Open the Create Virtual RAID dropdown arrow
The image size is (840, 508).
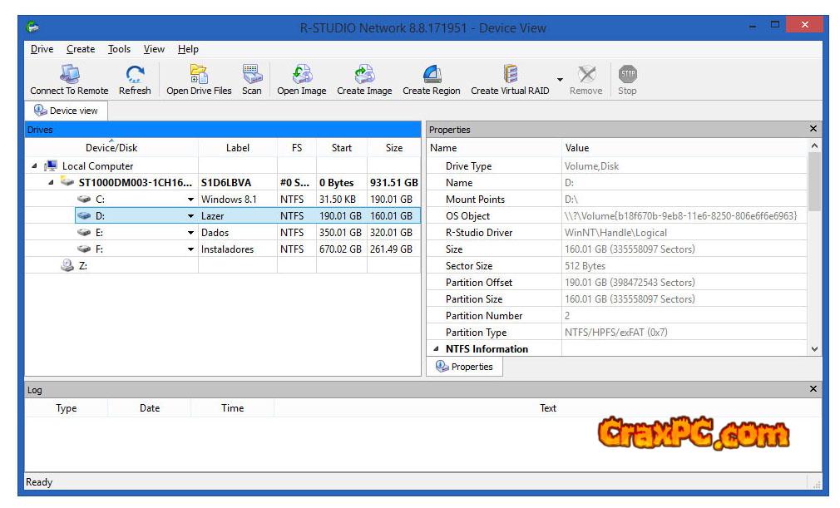click(x=560, y=79)
